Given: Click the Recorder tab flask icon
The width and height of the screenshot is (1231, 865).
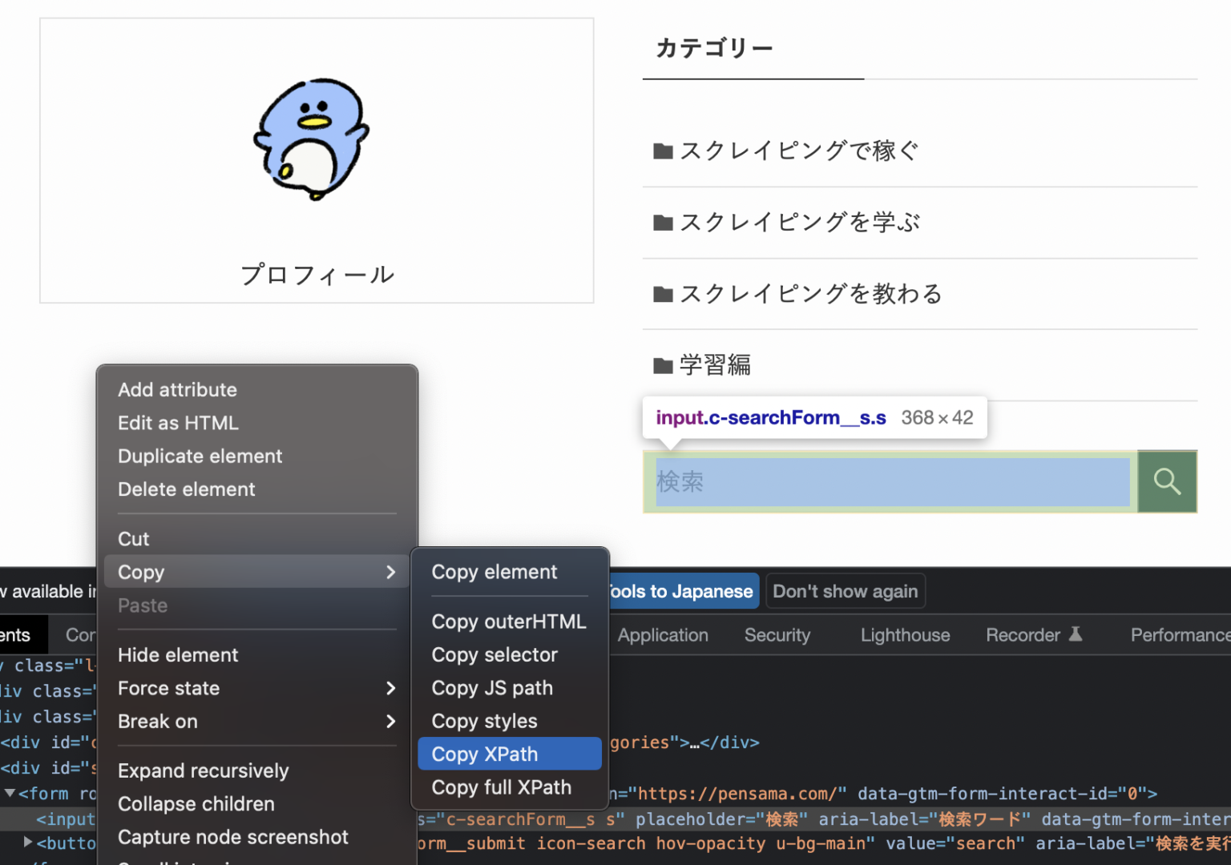Looking at the screenshot, I should pyautogui.click(x=1076, y=634).
